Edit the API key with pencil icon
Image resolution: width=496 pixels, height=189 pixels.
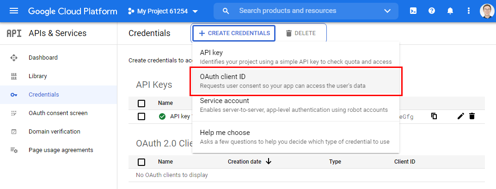[460, 116]
